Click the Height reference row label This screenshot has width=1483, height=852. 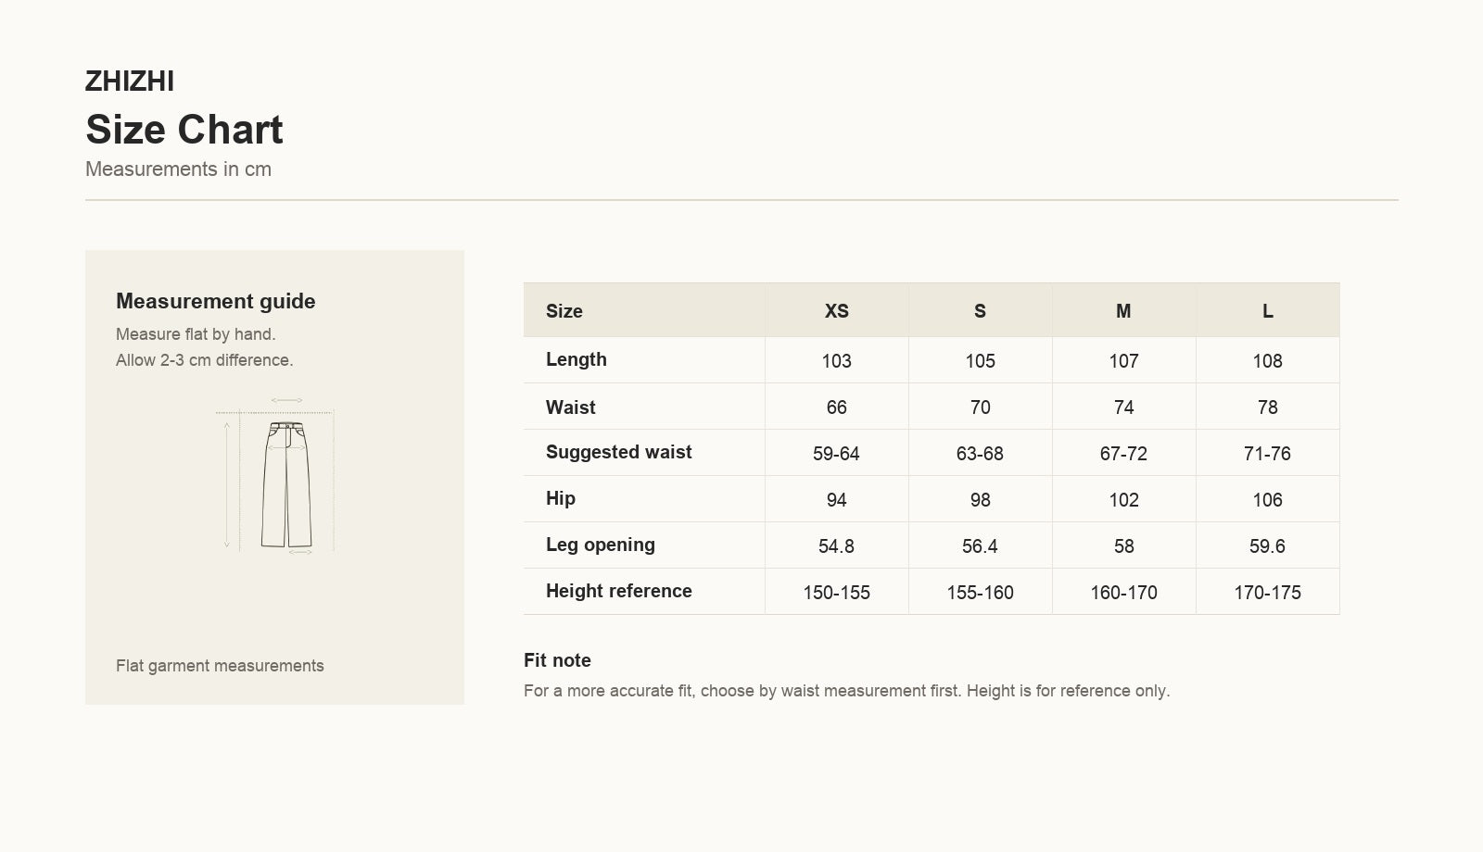pos(619,591)
